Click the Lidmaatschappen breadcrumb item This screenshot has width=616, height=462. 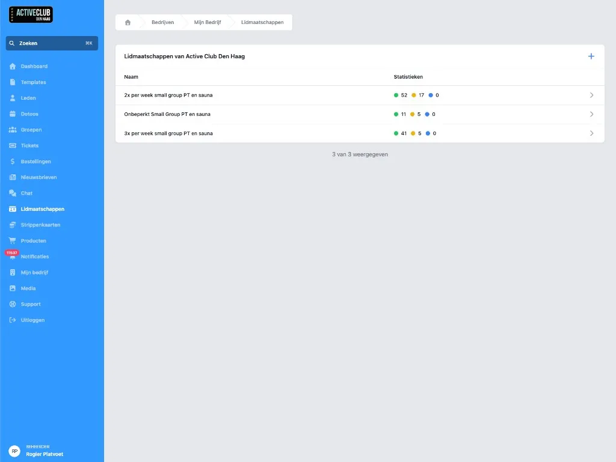[x=262, y=22]
